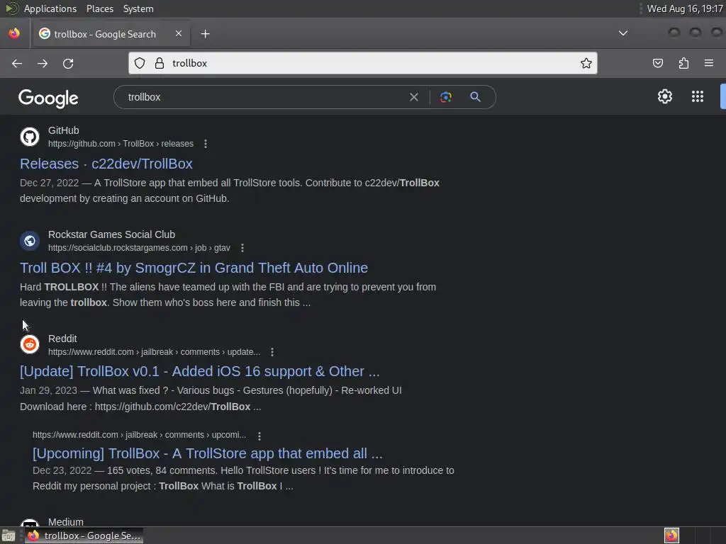This screenshot has height=544, width=726.
Task: Go to the Google homepage logo
Action: [48, 98]
